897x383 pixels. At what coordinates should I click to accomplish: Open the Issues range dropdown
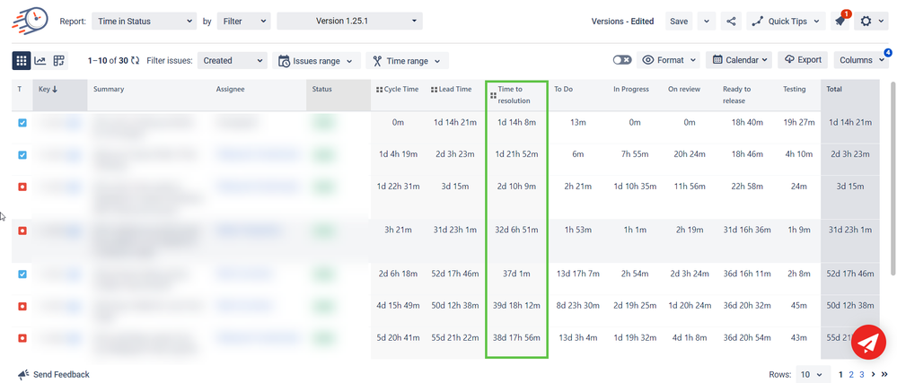tap(316, 61)
